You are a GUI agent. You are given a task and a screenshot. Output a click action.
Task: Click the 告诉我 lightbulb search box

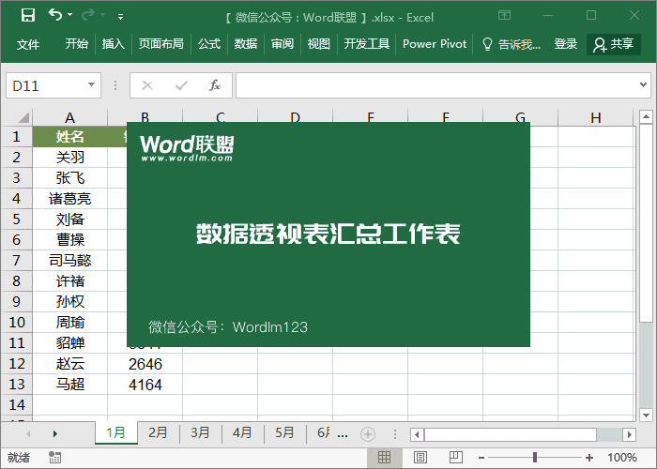pos(512,44)
